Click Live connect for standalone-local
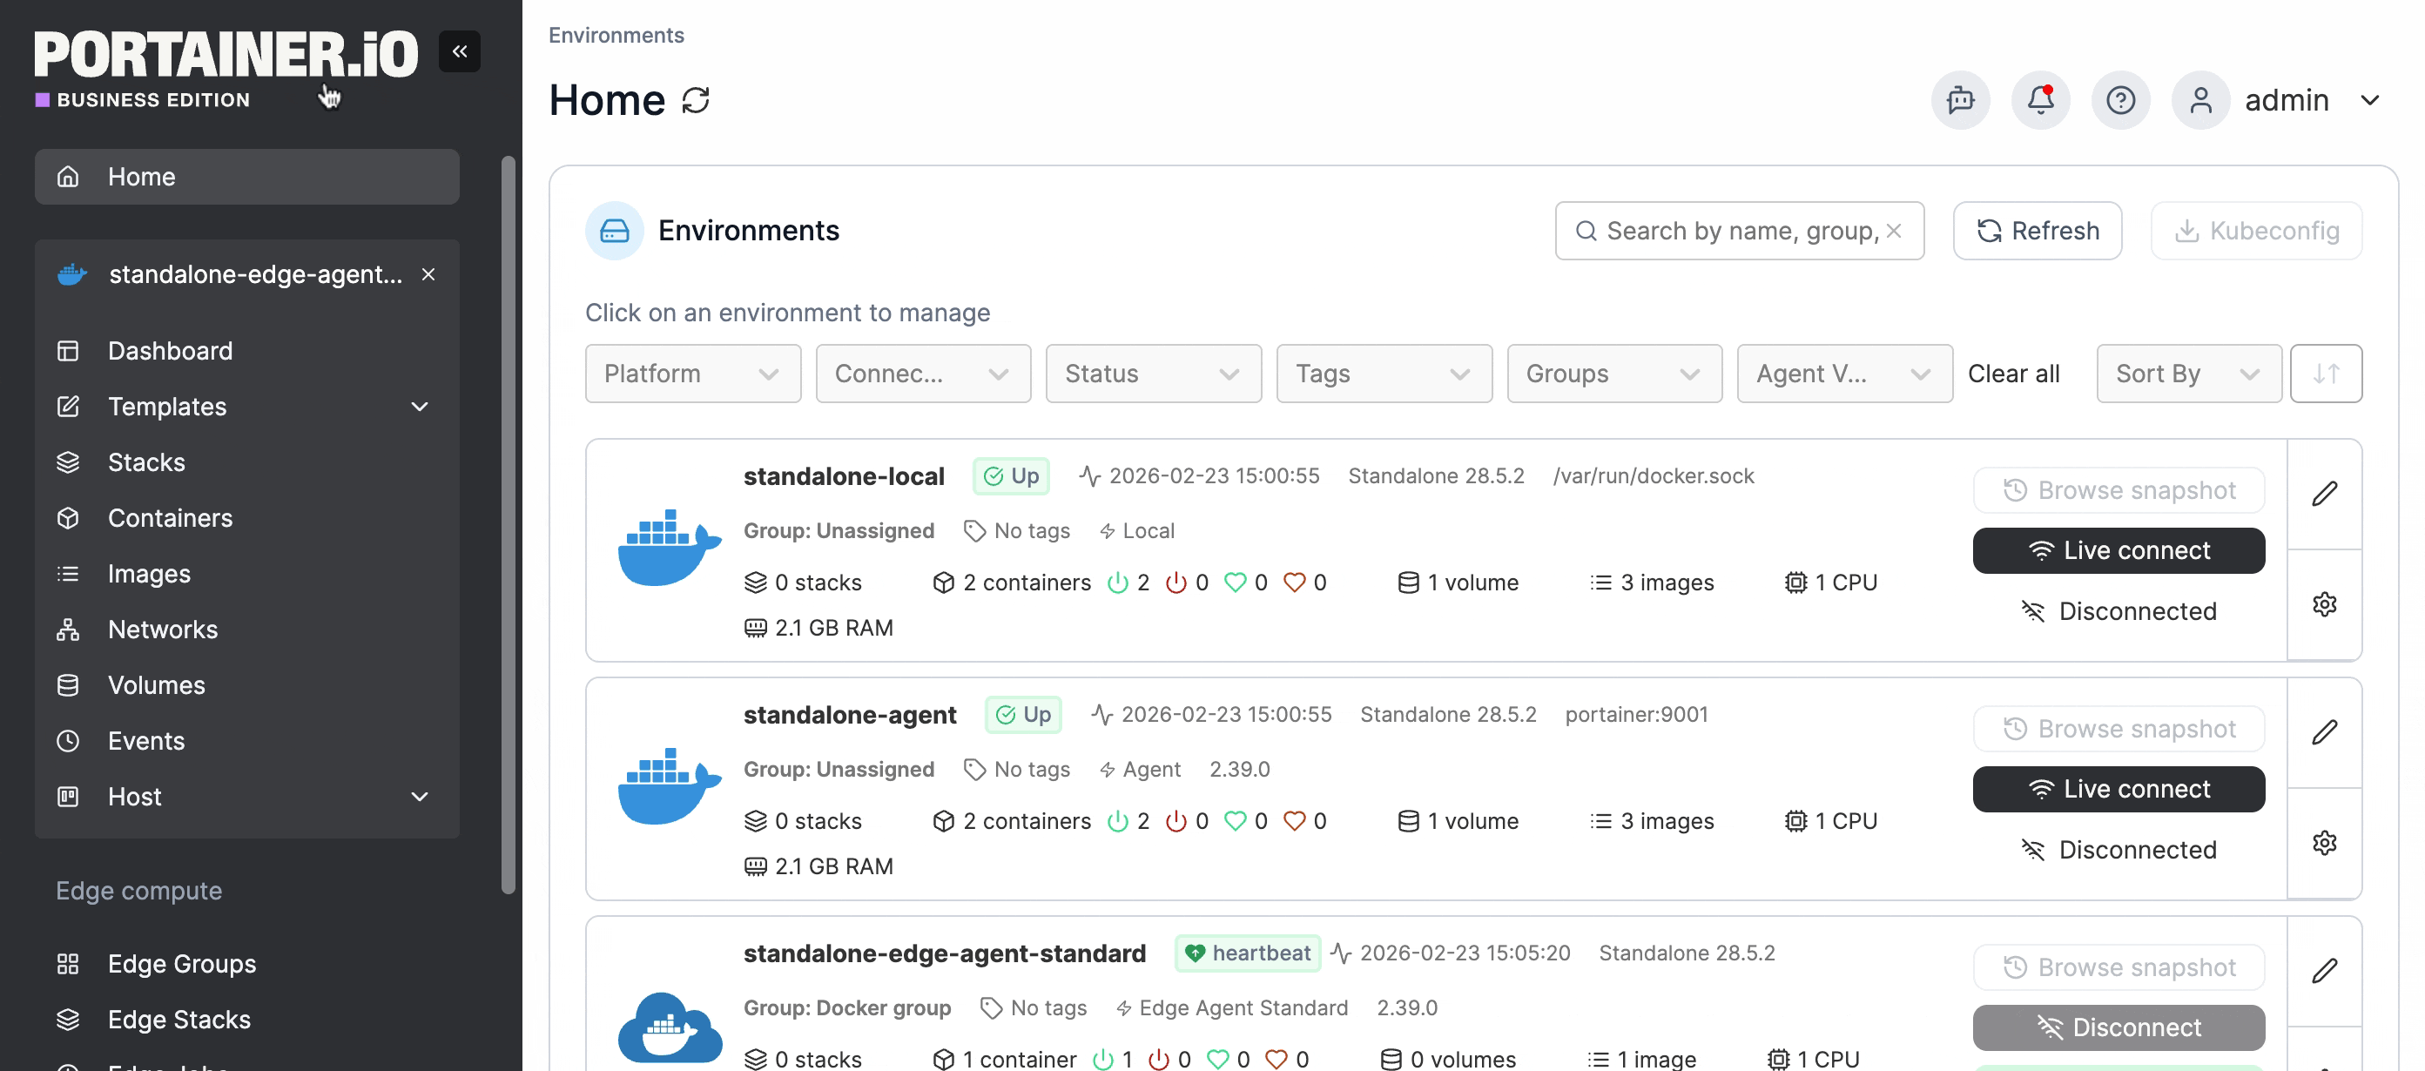The width and height of the screenshot is (2425, 1071). 2119,550
